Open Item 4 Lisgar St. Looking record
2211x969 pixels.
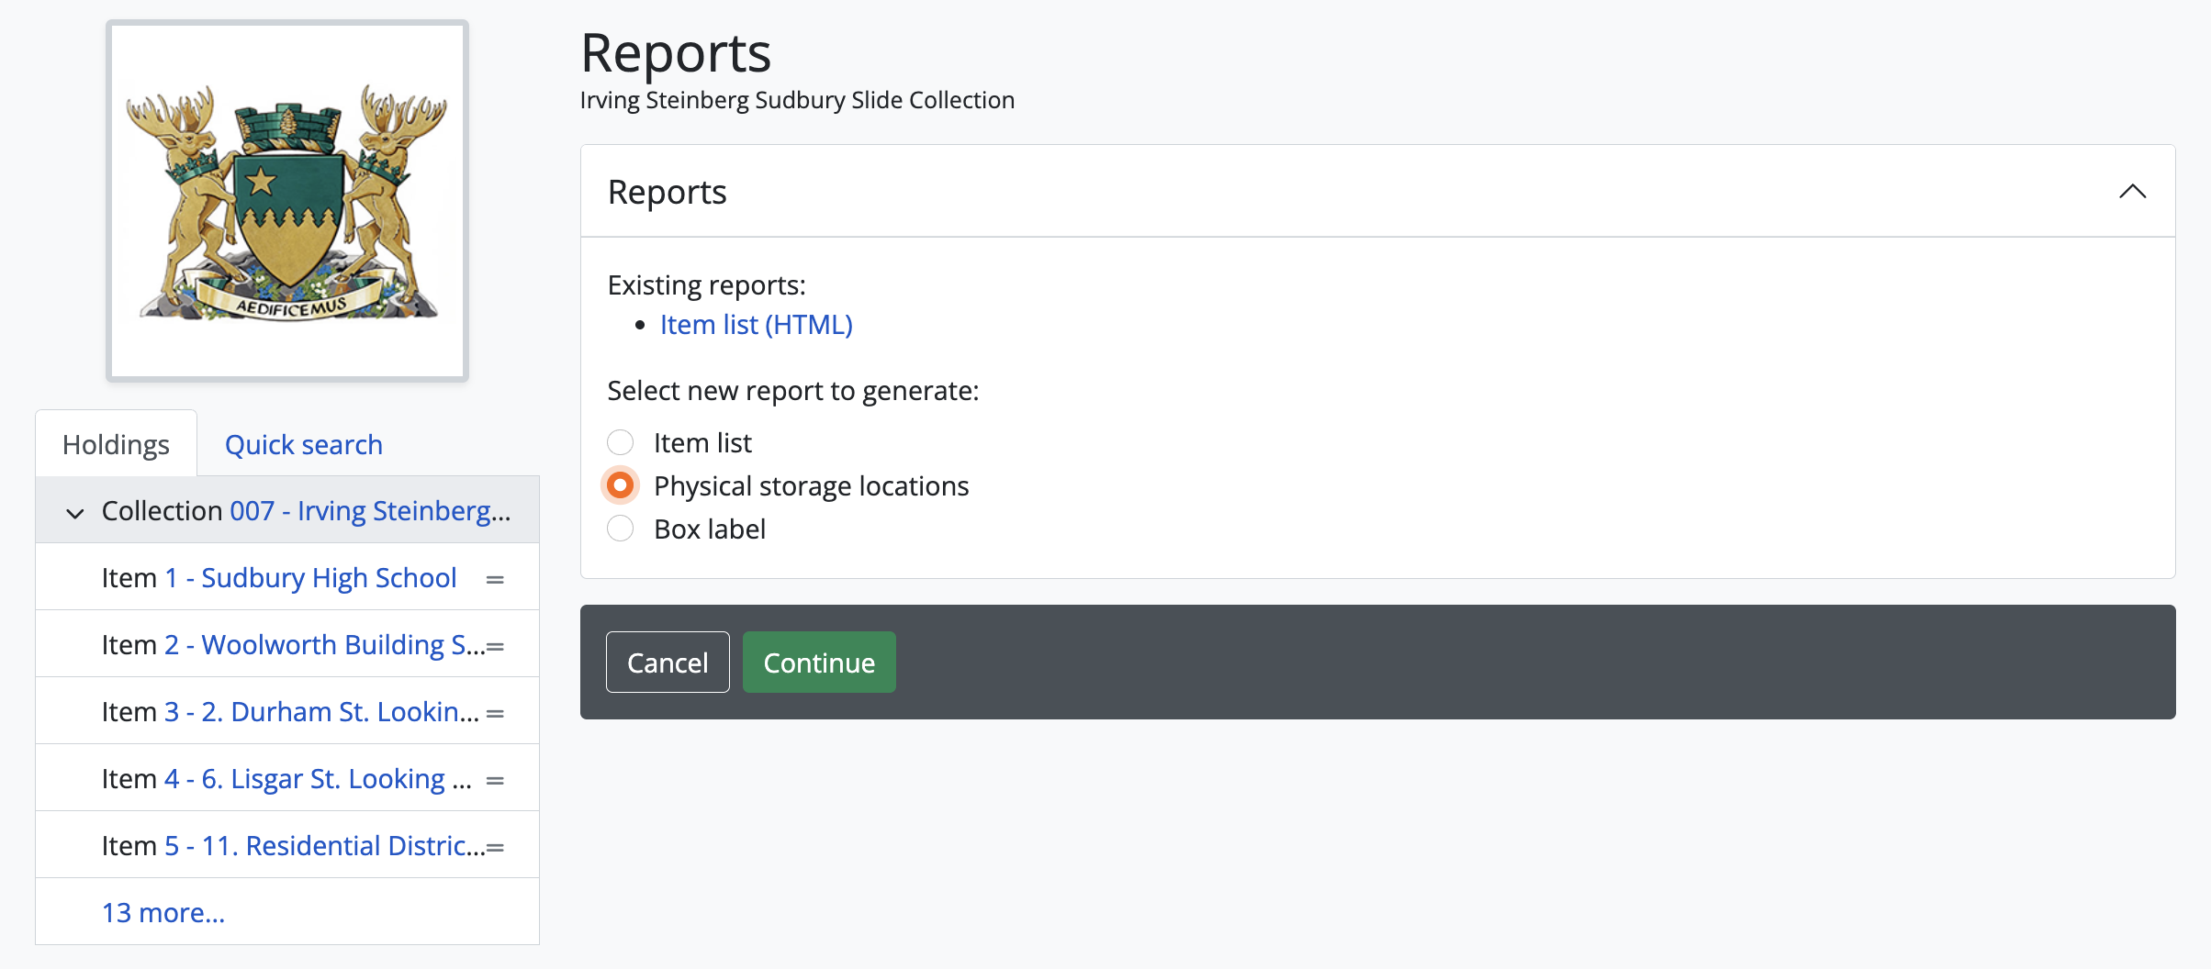coord(317,778)
